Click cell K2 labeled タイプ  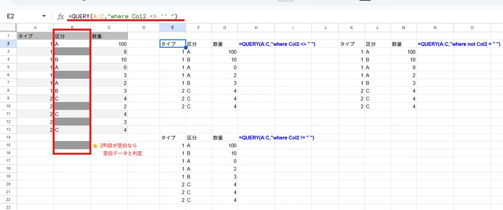pos(351,43)
